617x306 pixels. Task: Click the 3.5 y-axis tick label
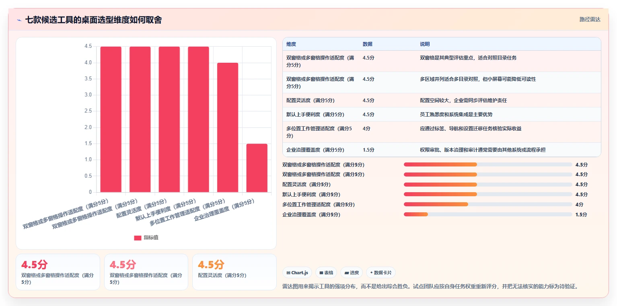(88, 79)
